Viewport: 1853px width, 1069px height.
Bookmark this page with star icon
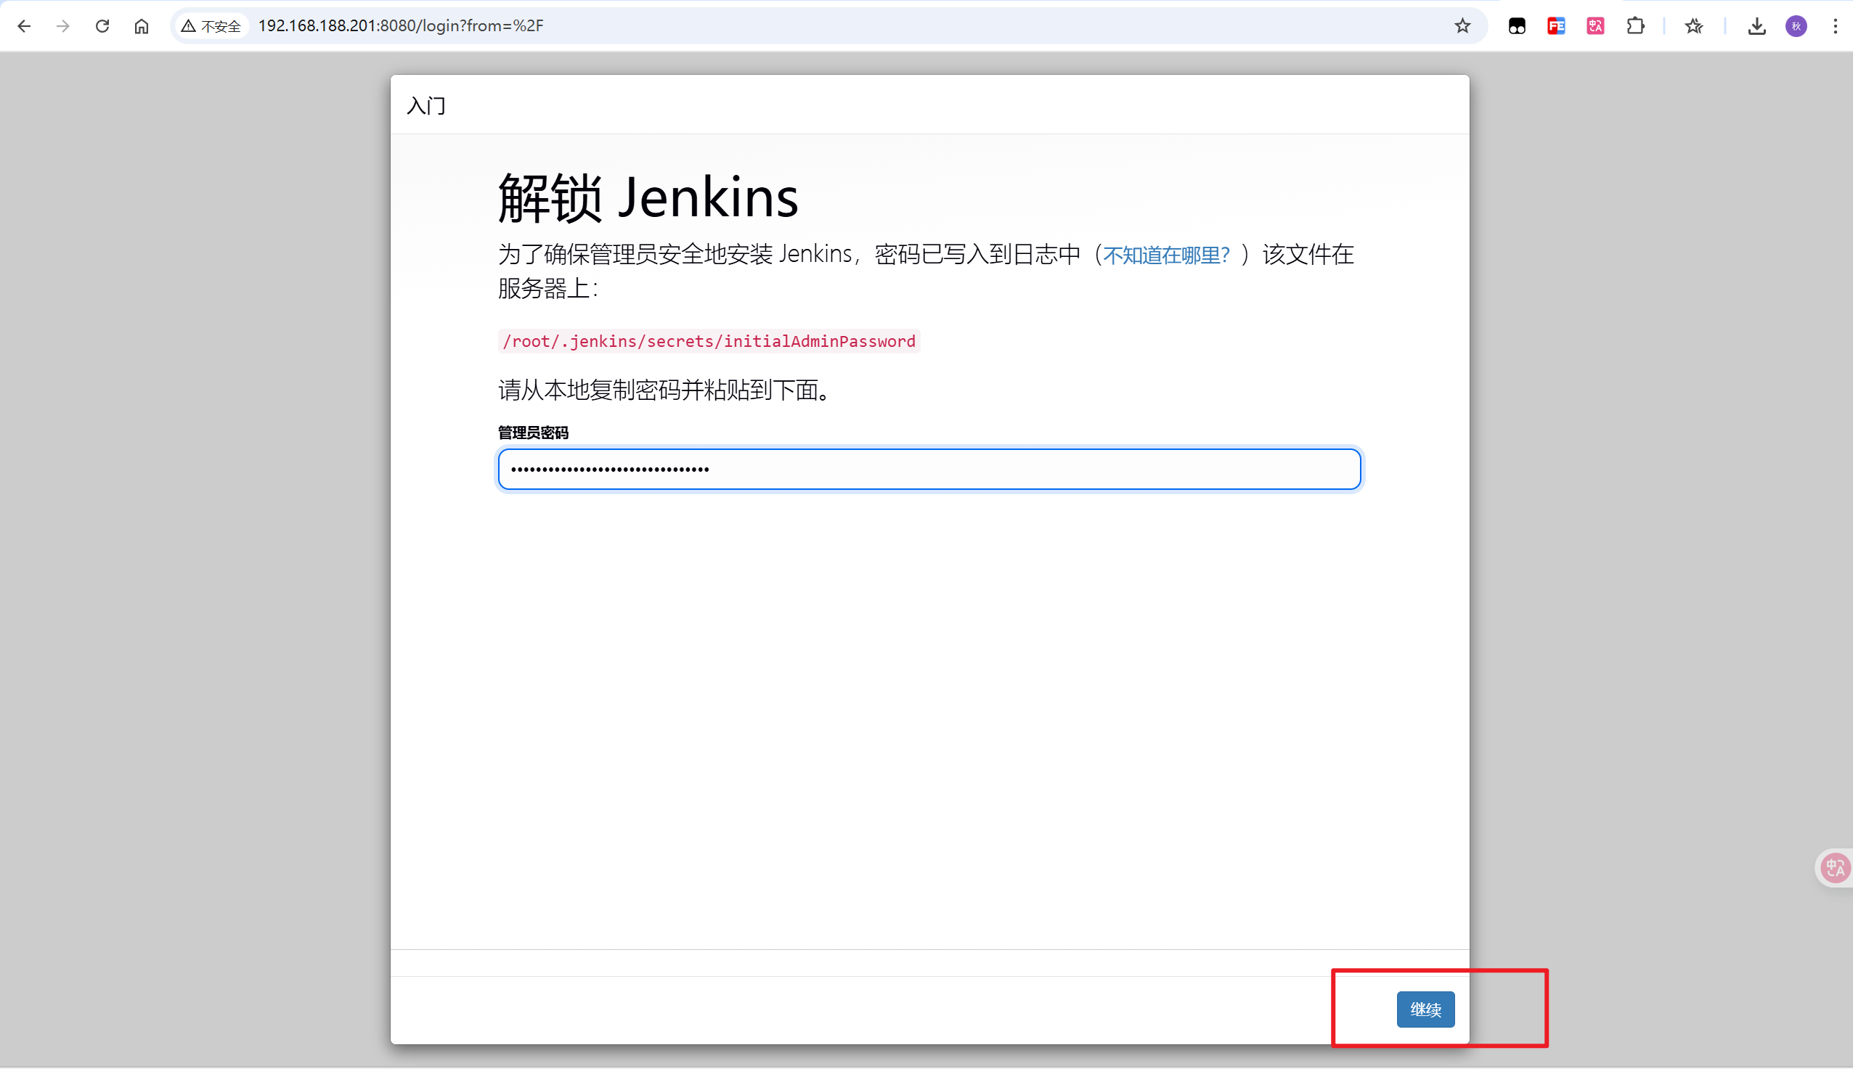pos(1462,26)
